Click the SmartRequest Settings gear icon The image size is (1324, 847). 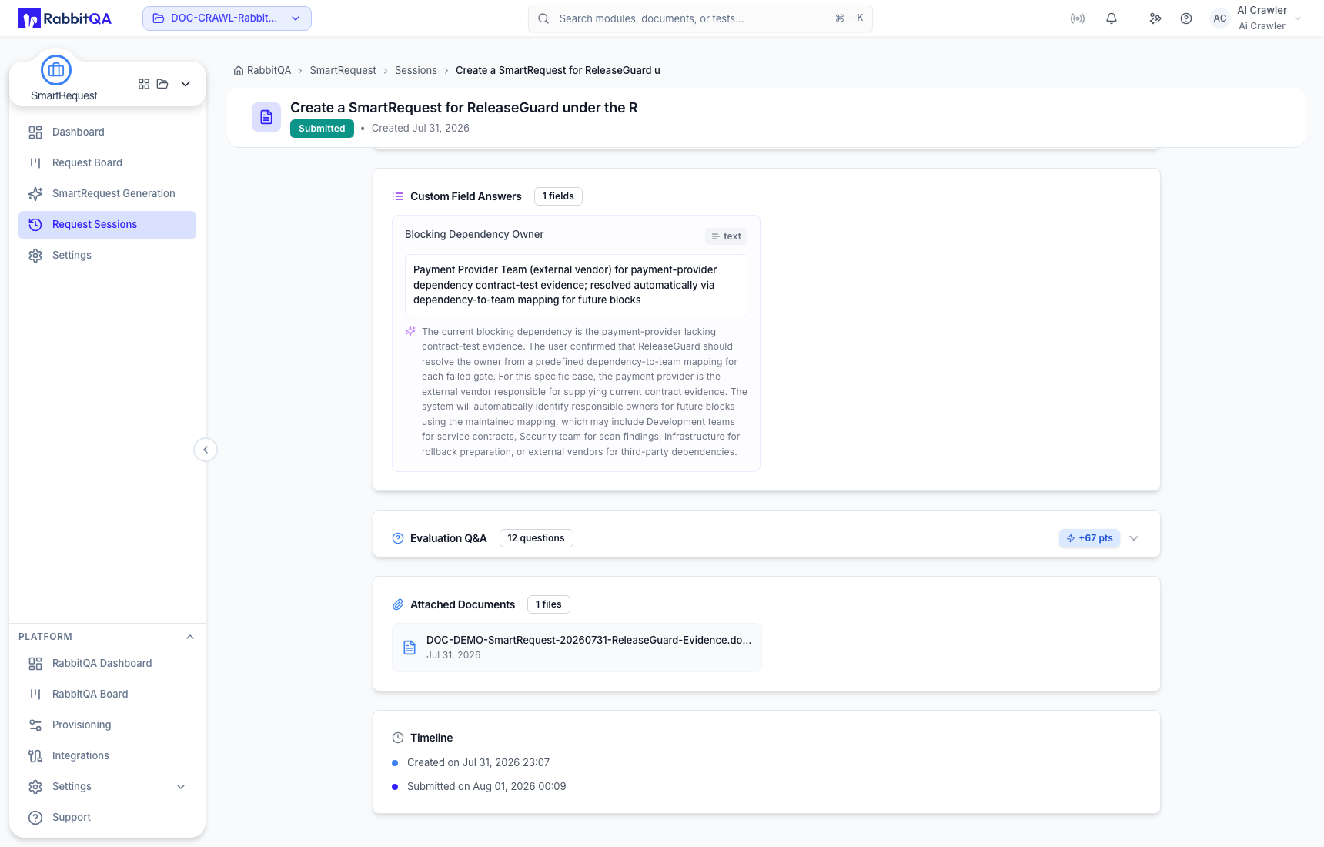[x=35, y=256]
